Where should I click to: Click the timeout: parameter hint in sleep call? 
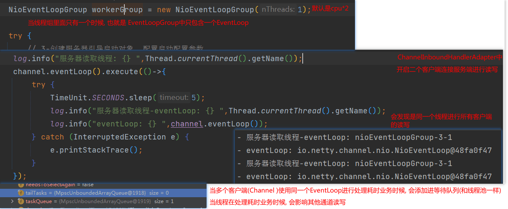pyautogui.click(x=174, y=98)
